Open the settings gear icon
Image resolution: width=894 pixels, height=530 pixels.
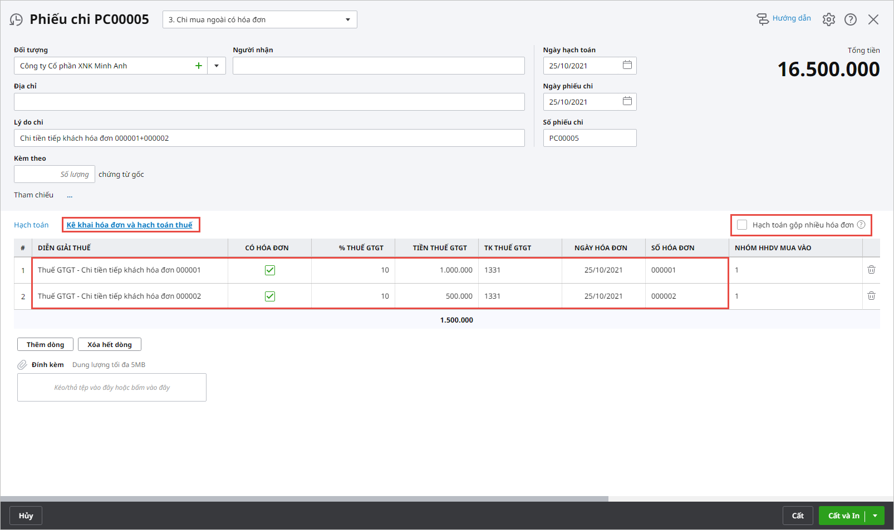(829, 19)
